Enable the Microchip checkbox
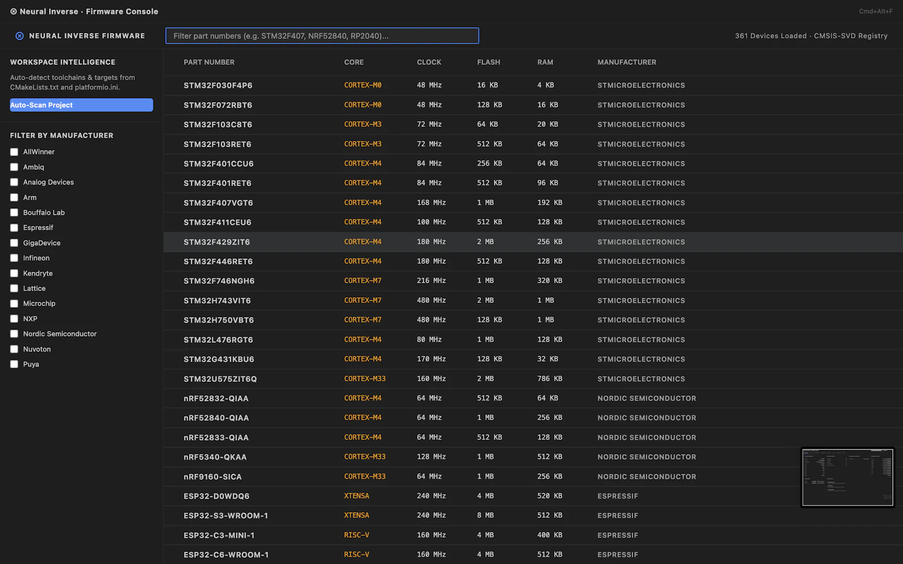This screenshot has height=564, width=903. 14,303
